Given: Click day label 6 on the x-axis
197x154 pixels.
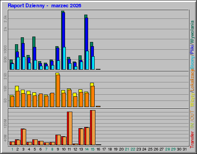Looking at the screenshot, I should pos(40,149).
